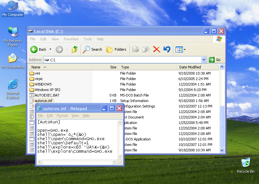Click Notepad vertical scroll down arrow
The width and height of the screenshot is (259, 184).
120,156
